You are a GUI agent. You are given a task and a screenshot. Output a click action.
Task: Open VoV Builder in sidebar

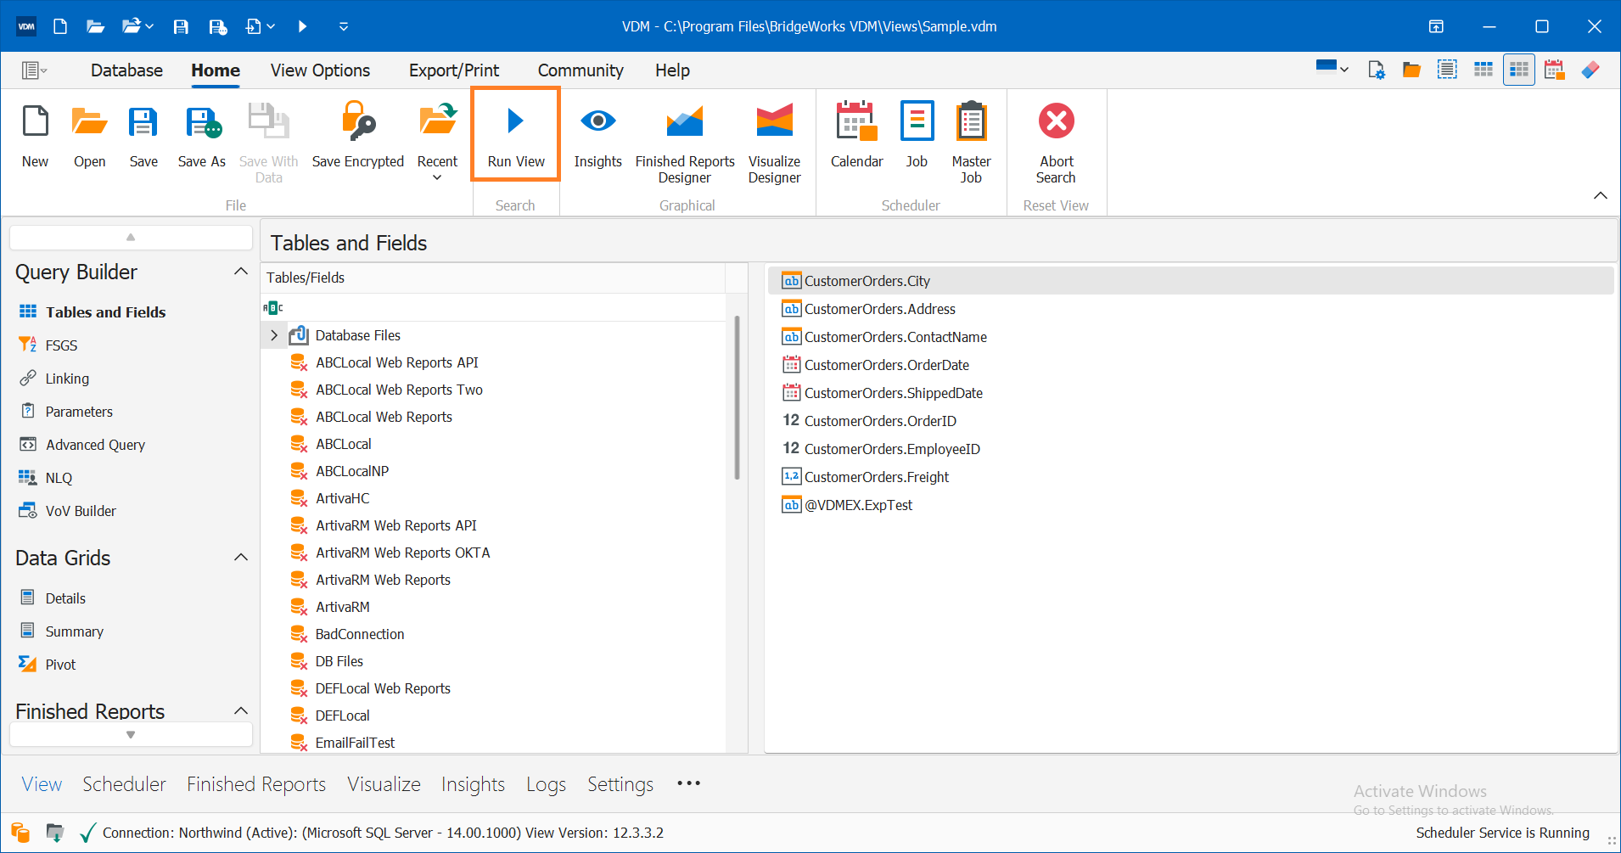coord(67,511)
